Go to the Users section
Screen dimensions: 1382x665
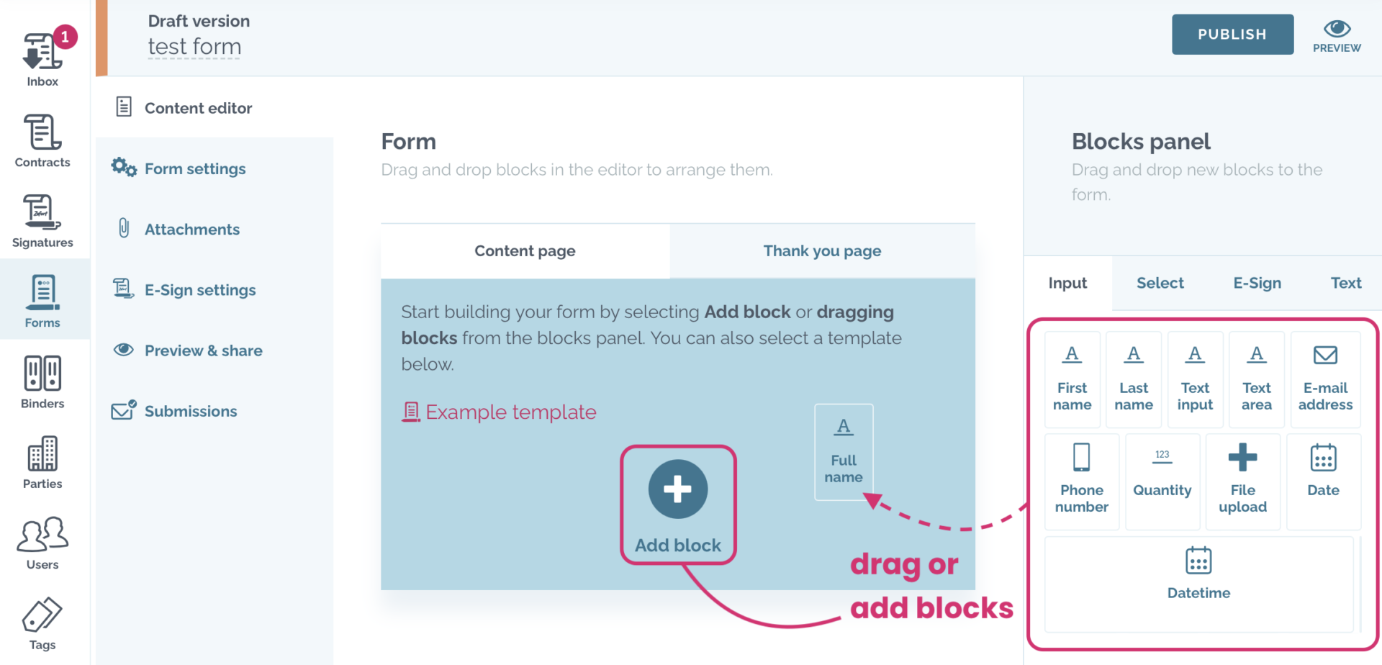click(x=42, y=543)
